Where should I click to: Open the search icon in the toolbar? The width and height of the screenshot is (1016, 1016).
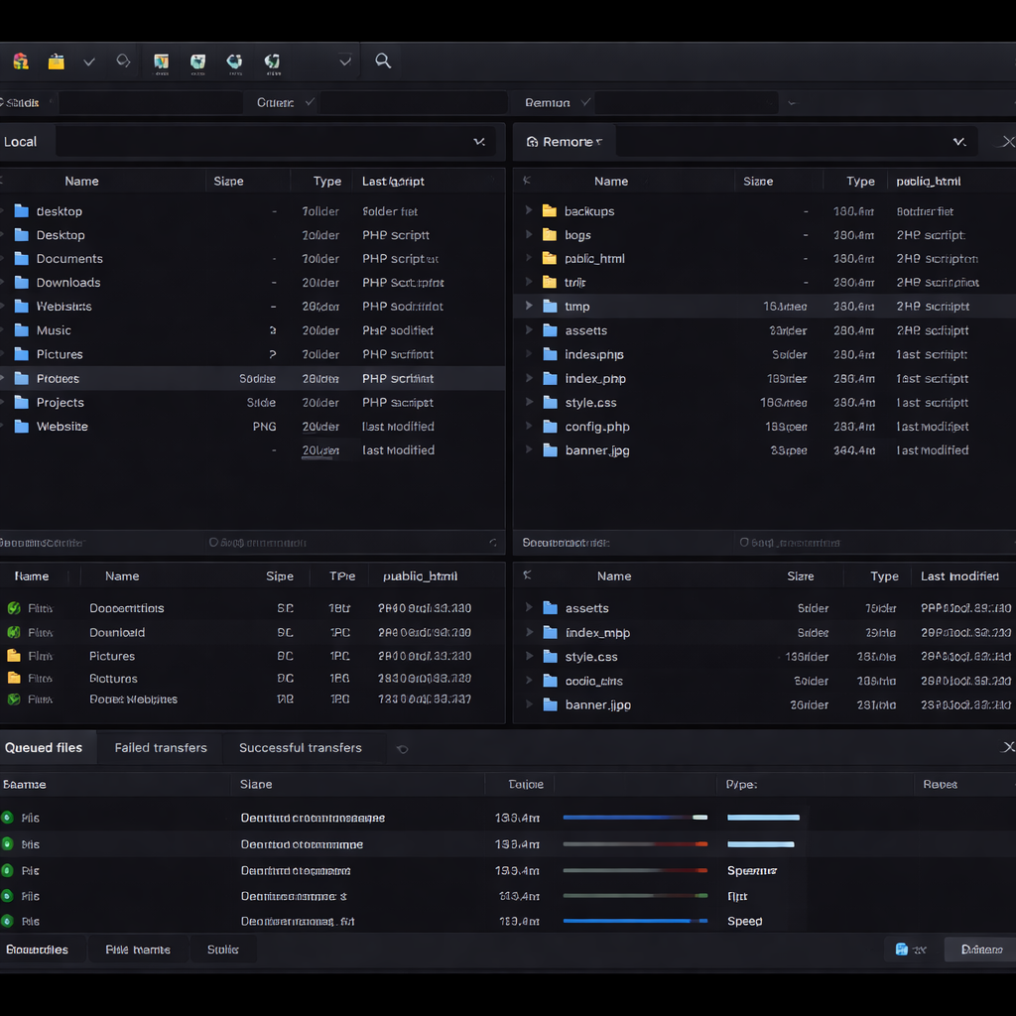point(383,61)
